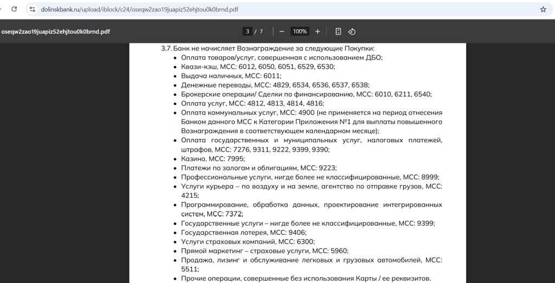The image size is (555, 283).
Task: Open site information for dolinskbank.ru
Action: (x=33, y=9)
